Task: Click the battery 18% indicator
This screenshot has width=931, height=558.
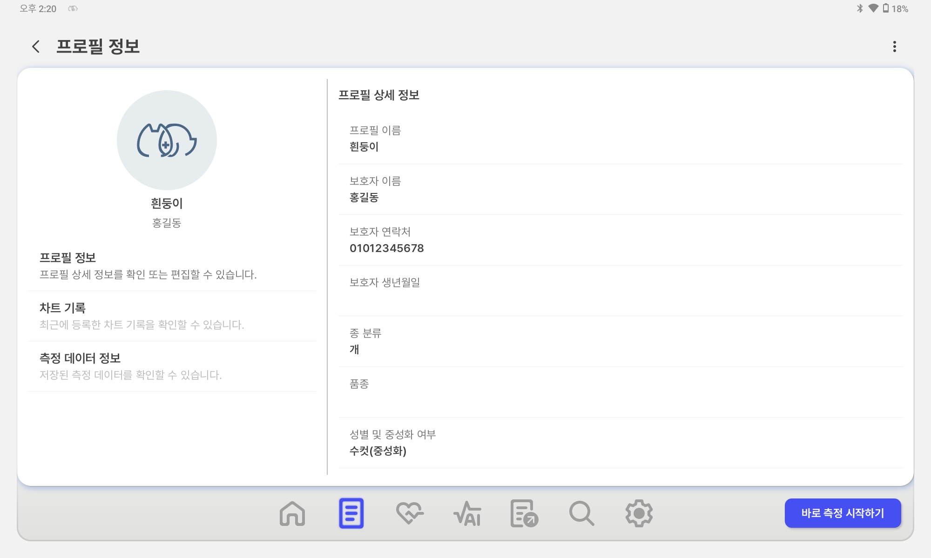Action: click(x=896, y=8)
